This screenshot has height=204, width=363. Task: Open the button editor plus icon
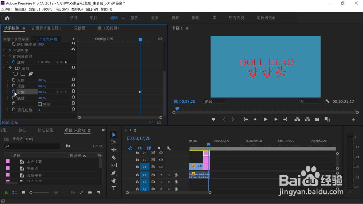click(x=354, y=120)
